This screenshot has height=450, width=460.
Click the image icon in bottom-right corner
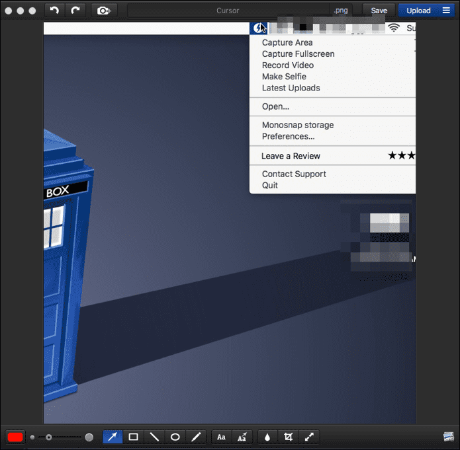pos(449,437)
